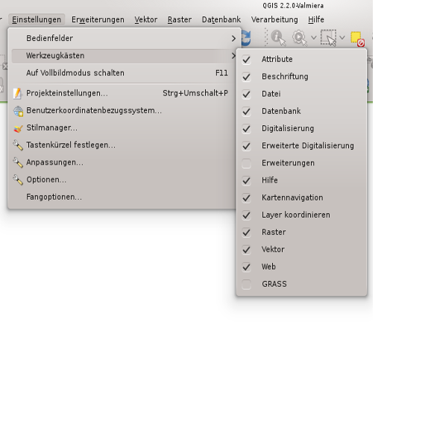Open the Vektor menu in menu bar
Image resolution: width=431 pixels, height=424 pixels.
pyautogui.click(x=146, y=20)
